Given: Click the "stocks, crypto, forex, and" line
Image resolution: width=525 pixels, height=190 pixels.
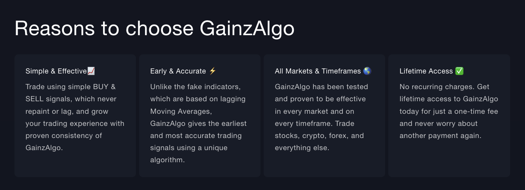Looking at the screenshot, I should coord(319,136).
